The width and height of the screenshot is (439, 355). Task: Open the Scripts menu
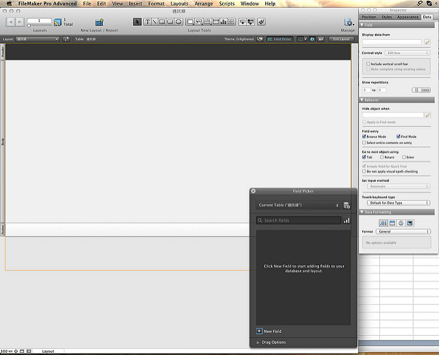pos(227,3)
